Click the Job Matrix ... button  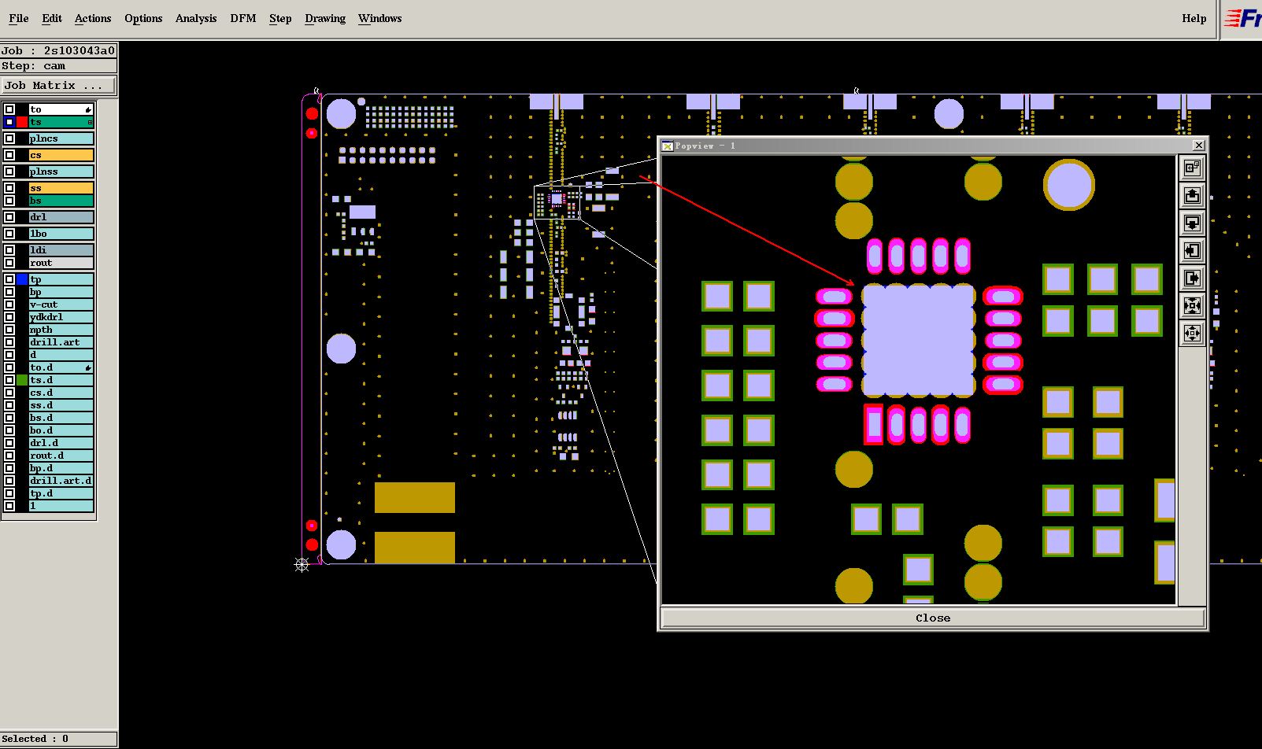point(58,85)
